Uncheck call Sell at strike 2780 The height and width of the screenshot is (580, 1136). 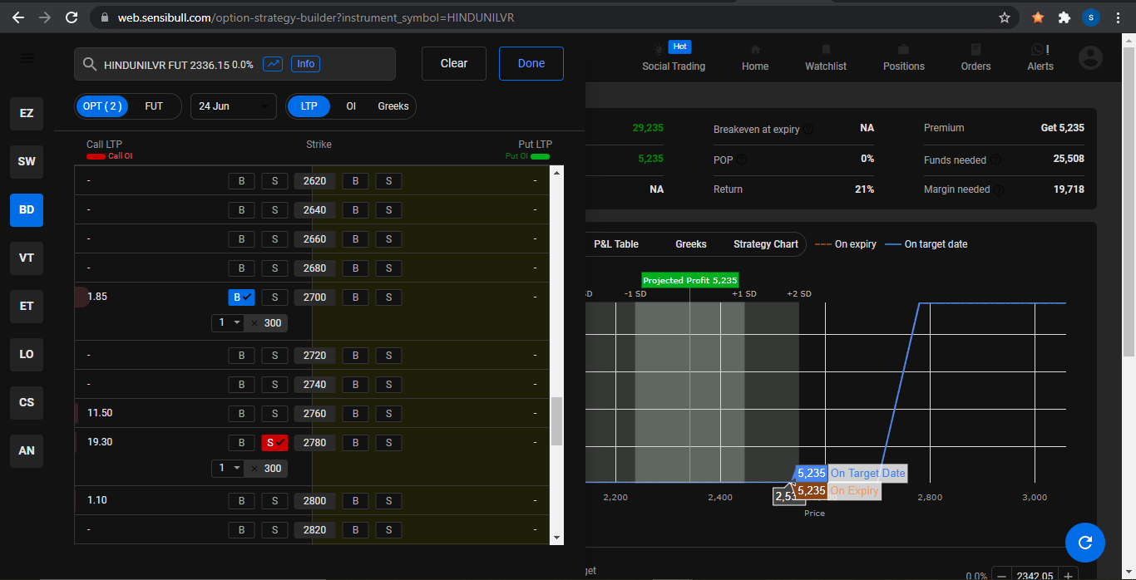click(x=274, y=443)
